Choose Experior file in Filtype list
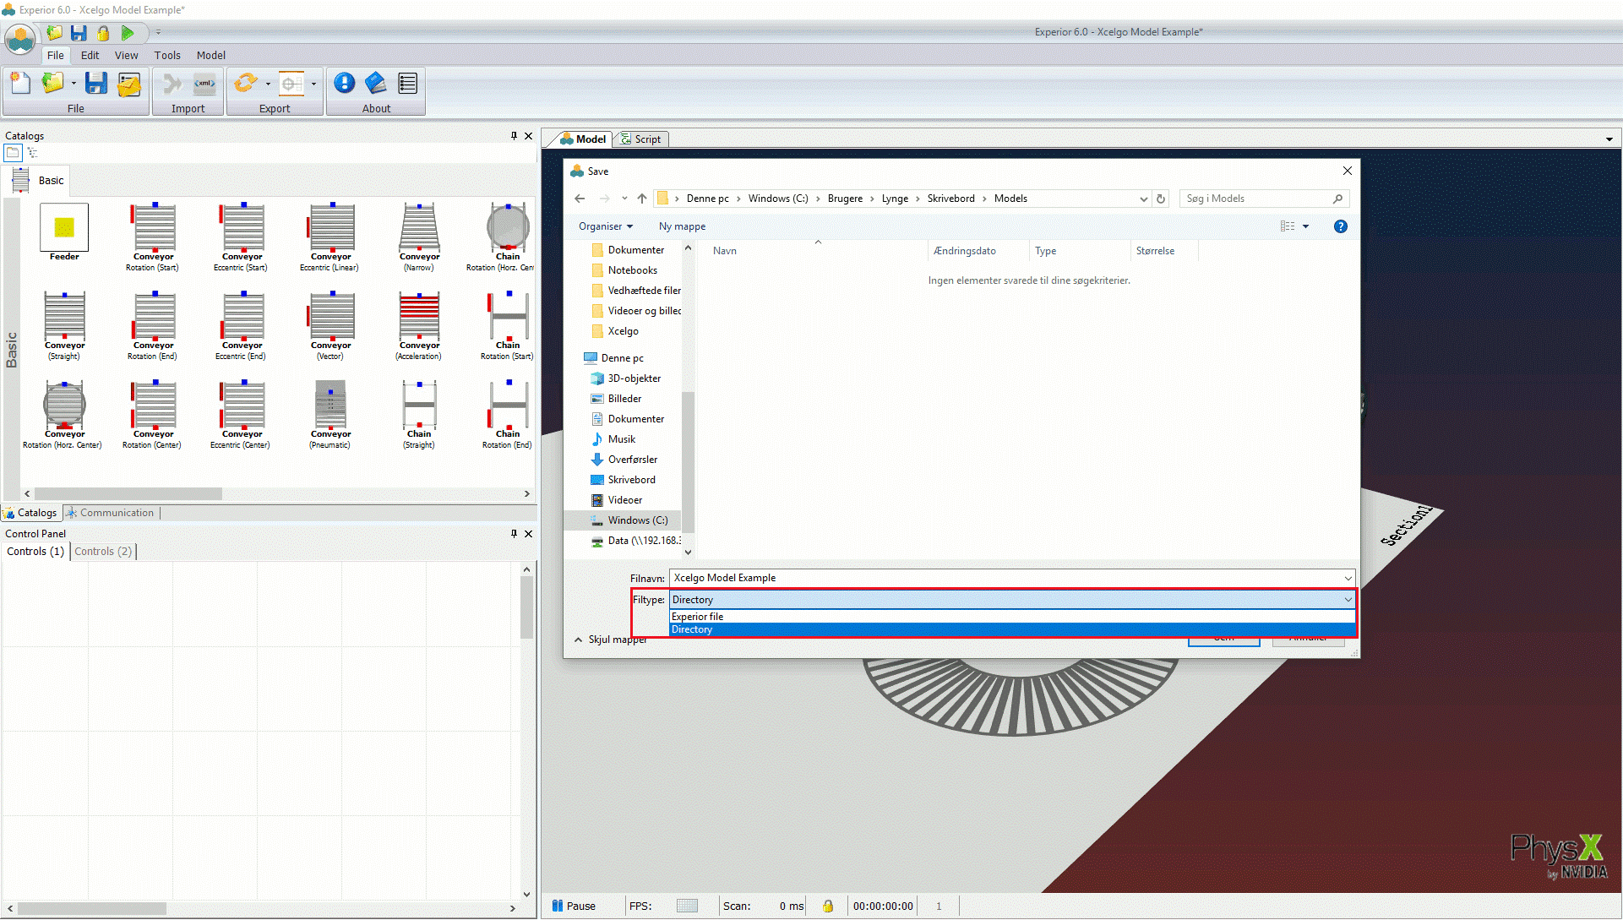The image size is (1623, 920). 1012,617
